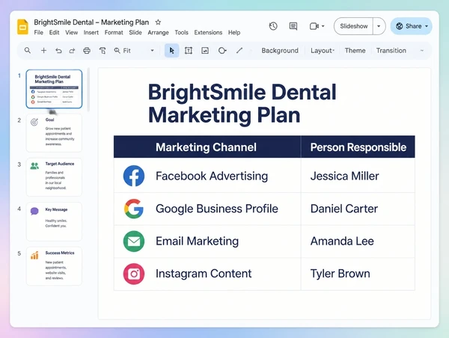
Task: Insert an image from toolbar
Action: click(205, 51)
